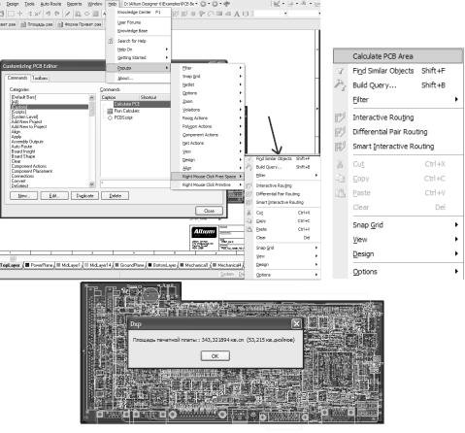Click the pencil icon in the toolbar
The image size is (465, 433).
pyautogui.click(x=68, y=14)
